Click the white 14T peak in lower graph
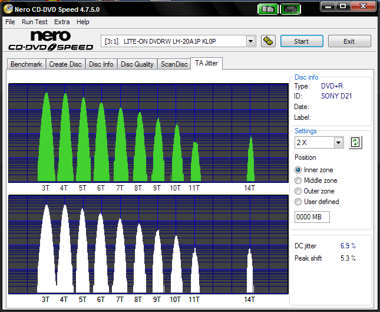This screenshot has width=380, height=312. click(250, 273)
